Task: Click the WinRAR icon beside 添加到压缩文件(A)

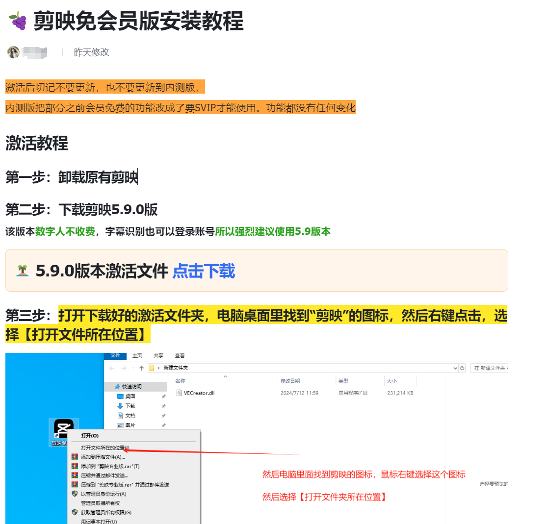Action: point(75,456)
